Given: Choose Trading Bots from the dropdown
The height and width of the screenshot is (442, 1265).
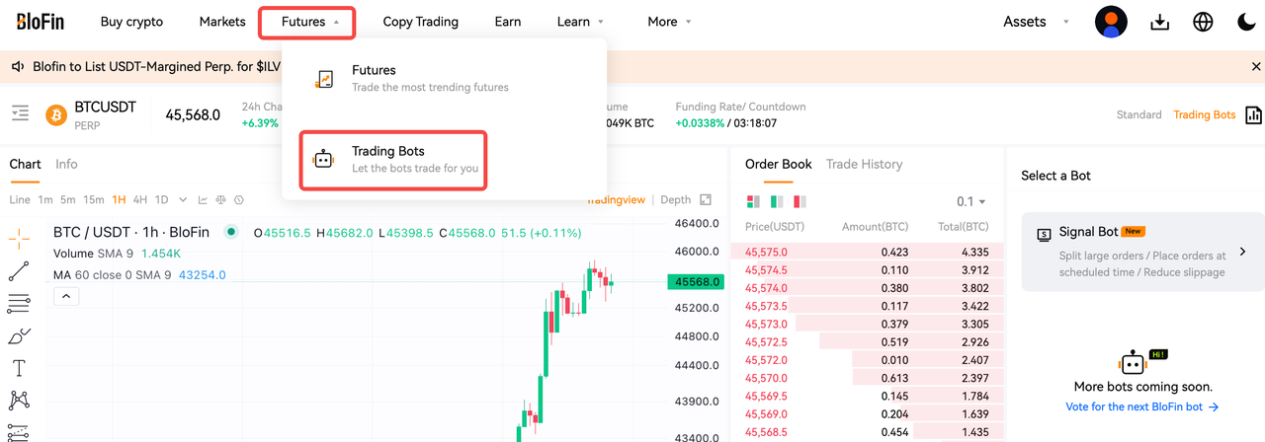Looking at the screenshot, I should click(393, 160).
